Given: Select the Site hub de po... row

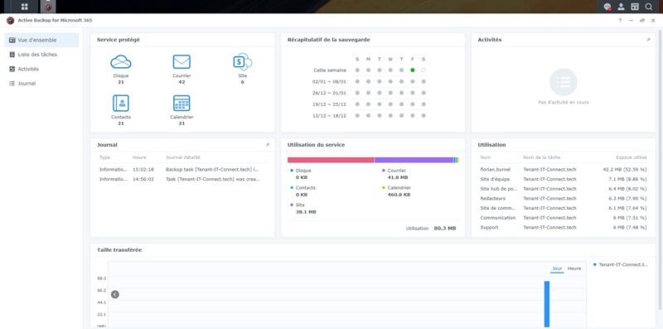Looking at the screenshot, I should click(x=564, y=189).
